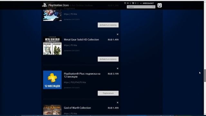Remove Metal Gear Solid HD Collection with its X
This screenshot has height=116, width=206.
tap(117, 34)
